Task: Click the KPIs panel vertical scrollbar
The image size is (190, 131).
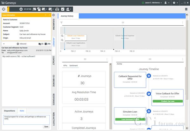Action: pos(111,97)
